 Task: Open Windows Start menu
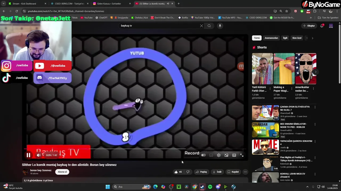point(108,187)
